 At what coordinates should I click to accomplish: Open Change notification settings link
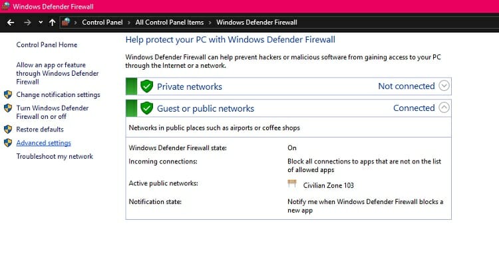[x=59, y=95]
